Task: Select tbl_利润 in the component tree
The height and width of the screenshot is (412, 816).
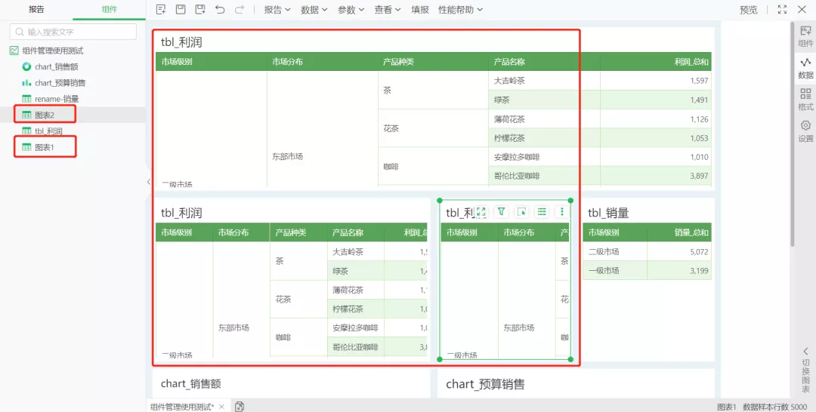Action: (x=48, y=131)
